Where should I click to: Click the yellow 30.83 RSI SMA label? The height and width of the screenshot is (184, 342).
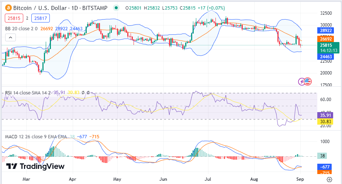coord(325,122)
